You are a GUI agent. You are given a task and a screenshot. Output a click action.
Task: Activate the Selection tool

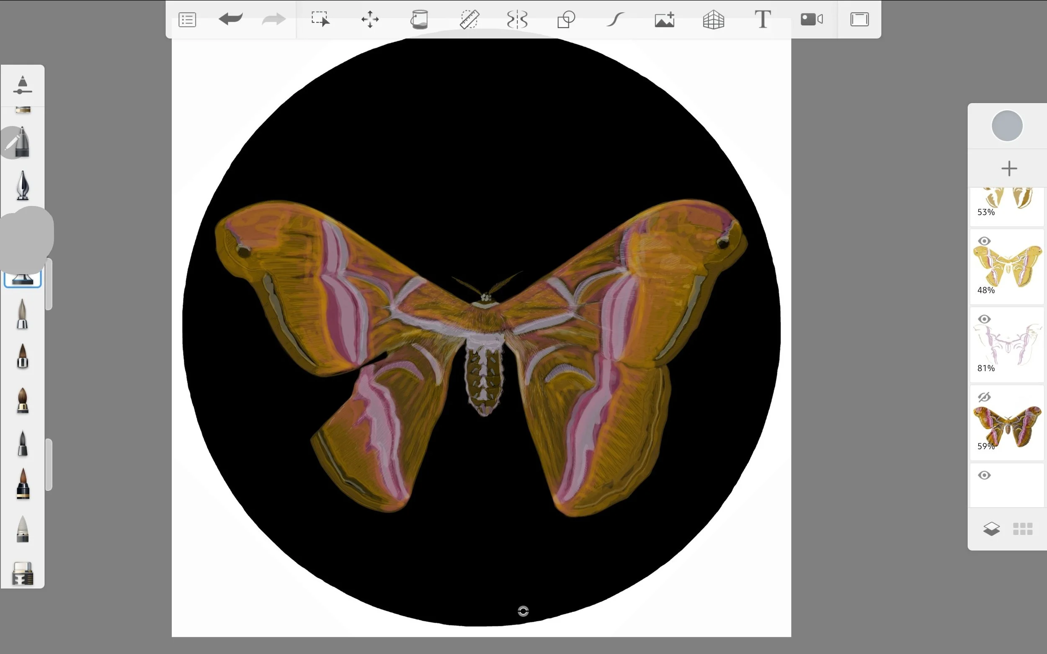tap(321, 20)
